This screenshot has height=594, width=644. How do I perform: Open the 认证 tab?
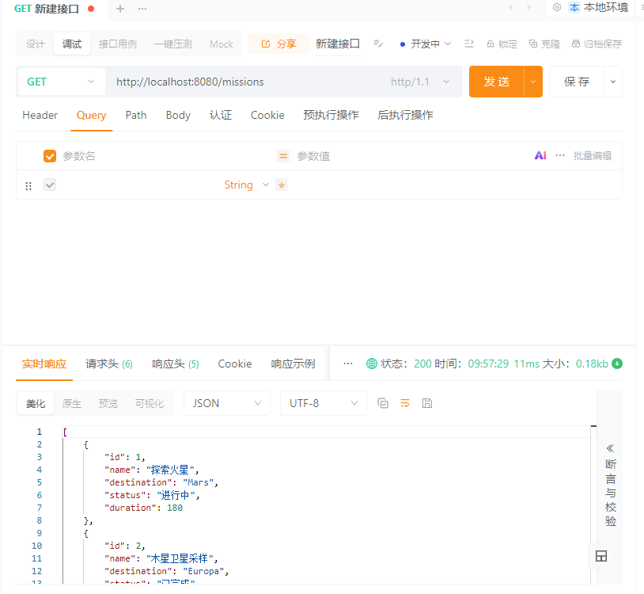(221, 115)
